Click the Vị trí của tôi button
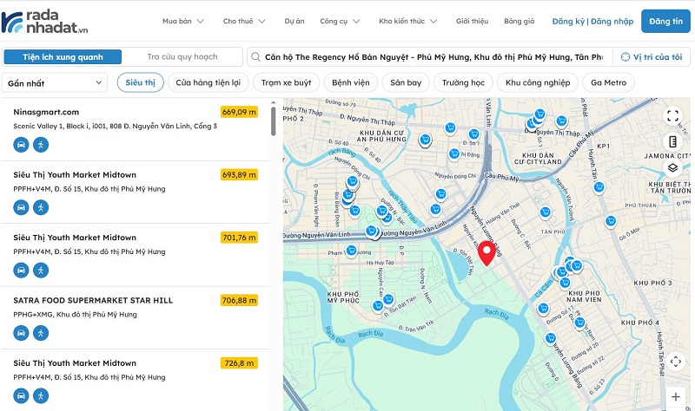 tap(652, 57)
